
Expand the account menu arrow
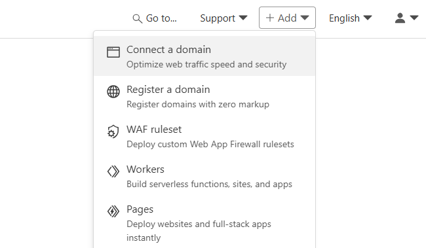pyautogui.click(x=414, y=18)
